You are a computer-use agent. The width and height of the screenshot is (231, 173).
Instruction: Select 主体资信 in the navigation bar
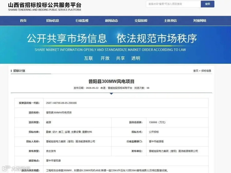point(170,20)
